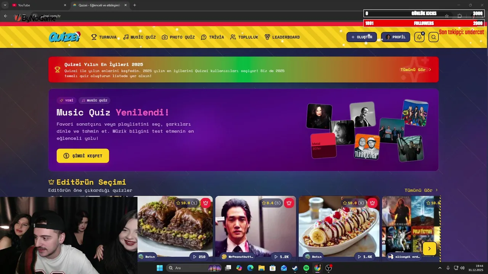Click the red Metal playlist tile

323,145
